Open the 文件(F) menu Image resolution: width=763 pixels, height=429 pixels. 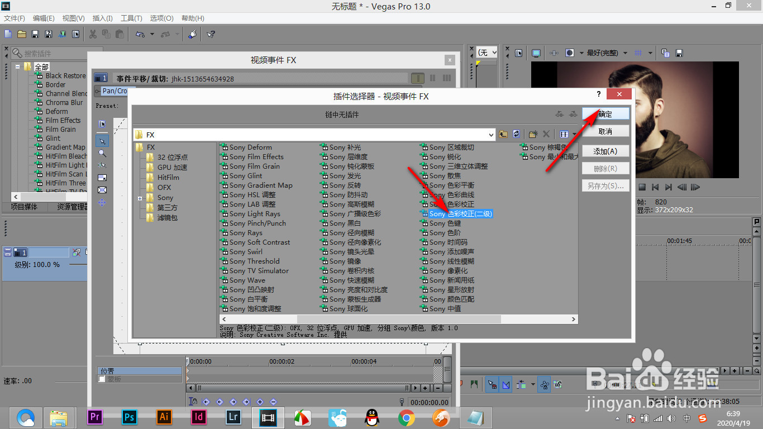15,18
